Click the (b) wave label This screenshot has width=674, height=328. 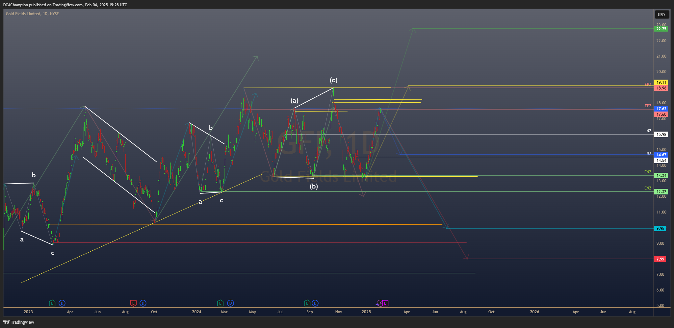point(314,187)
